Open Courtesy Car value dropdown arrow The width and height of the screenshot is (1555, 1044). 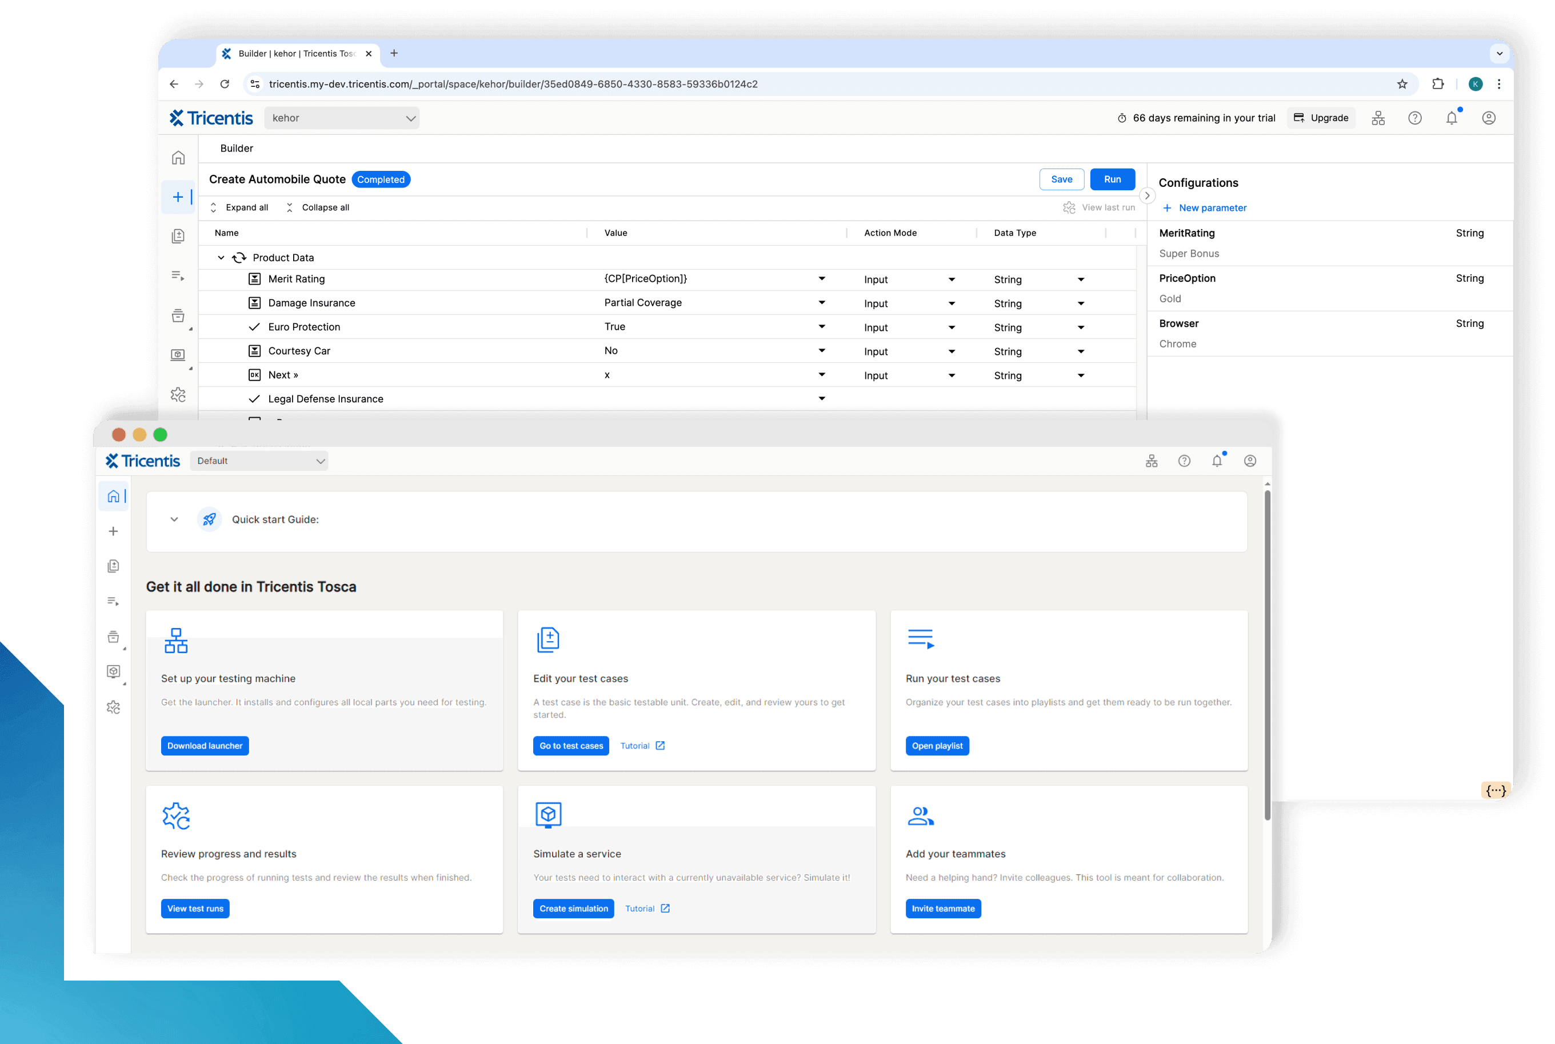point(822,351)
